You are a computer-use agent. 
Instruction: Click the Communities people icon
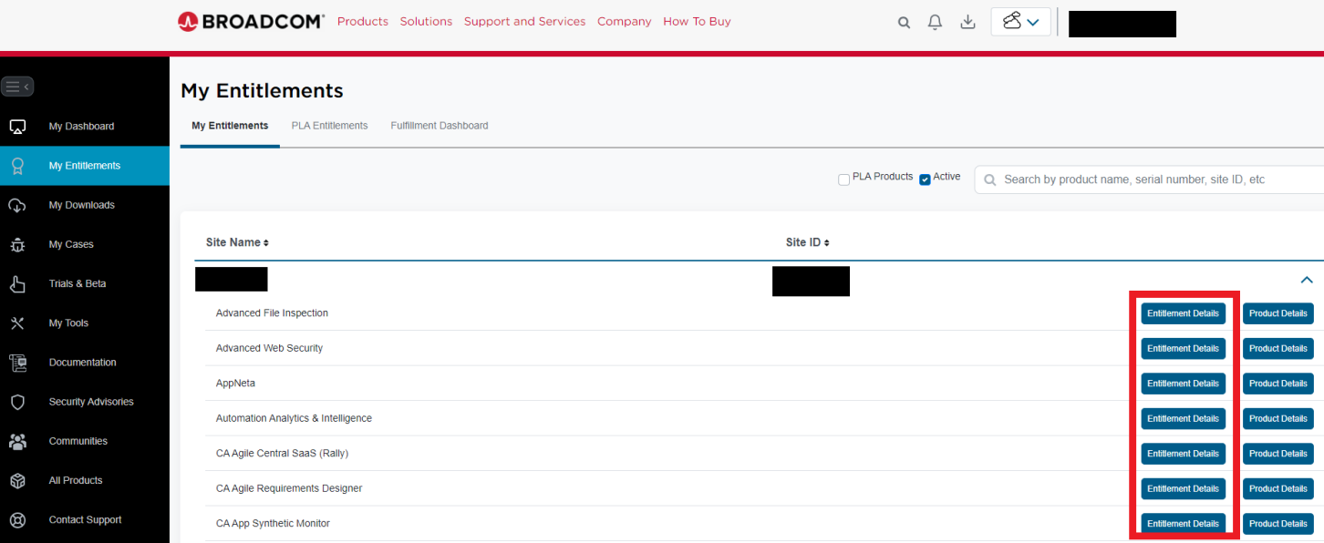(17, 441)
